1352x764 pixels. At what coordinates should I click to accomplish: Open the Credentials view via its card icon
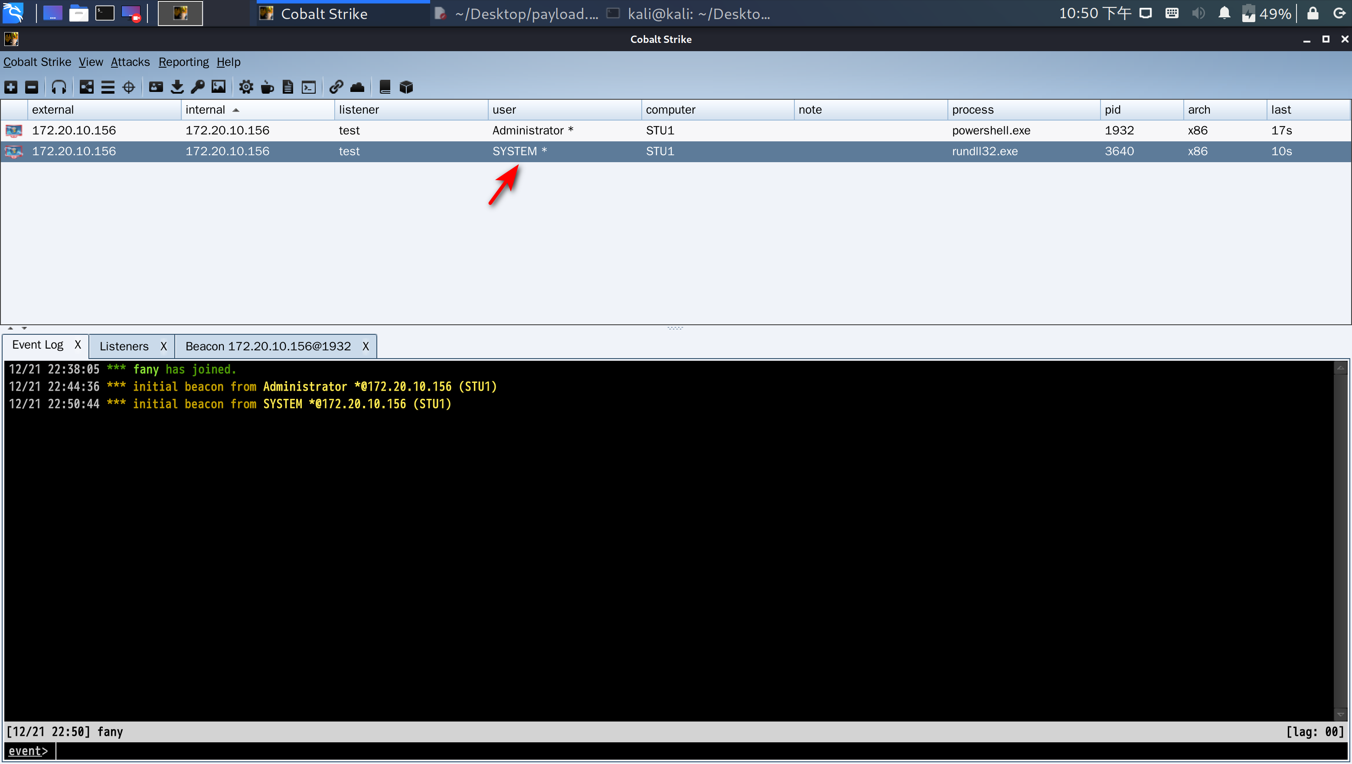pyautogui.click(x=156, y=87)
